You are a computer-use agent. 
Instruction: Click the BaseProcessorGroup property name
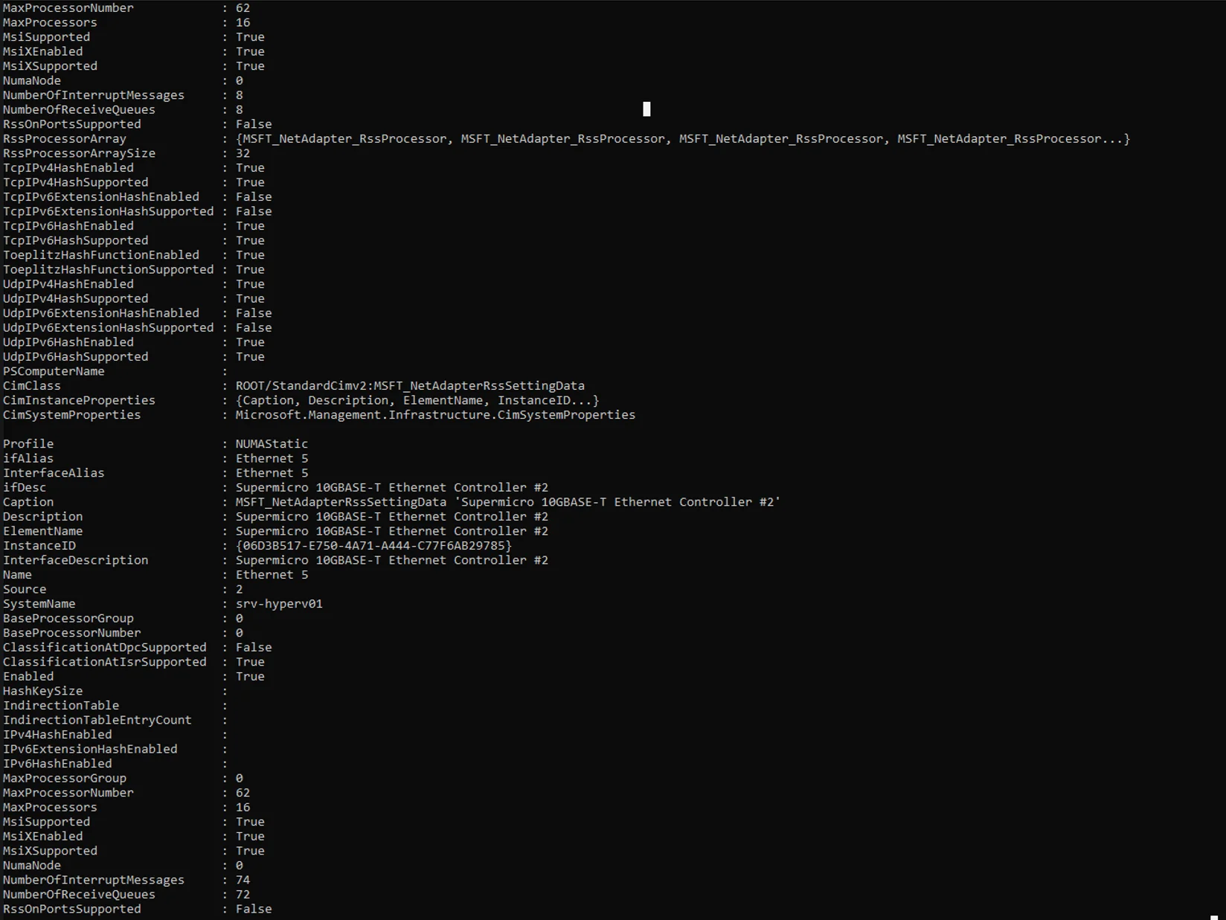point(68,618)
